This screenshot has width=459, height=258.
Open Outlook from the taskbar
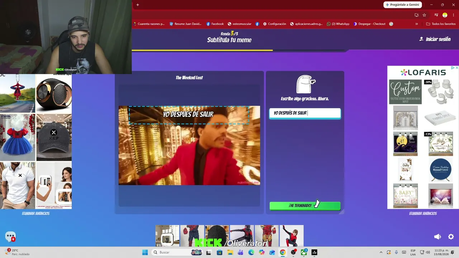[272, 252]
